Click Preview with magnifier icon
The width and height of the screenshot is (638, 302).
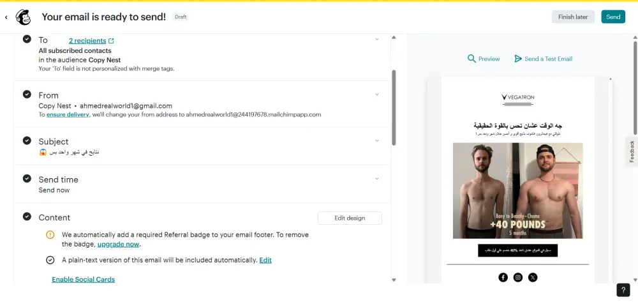pos(484,59)
